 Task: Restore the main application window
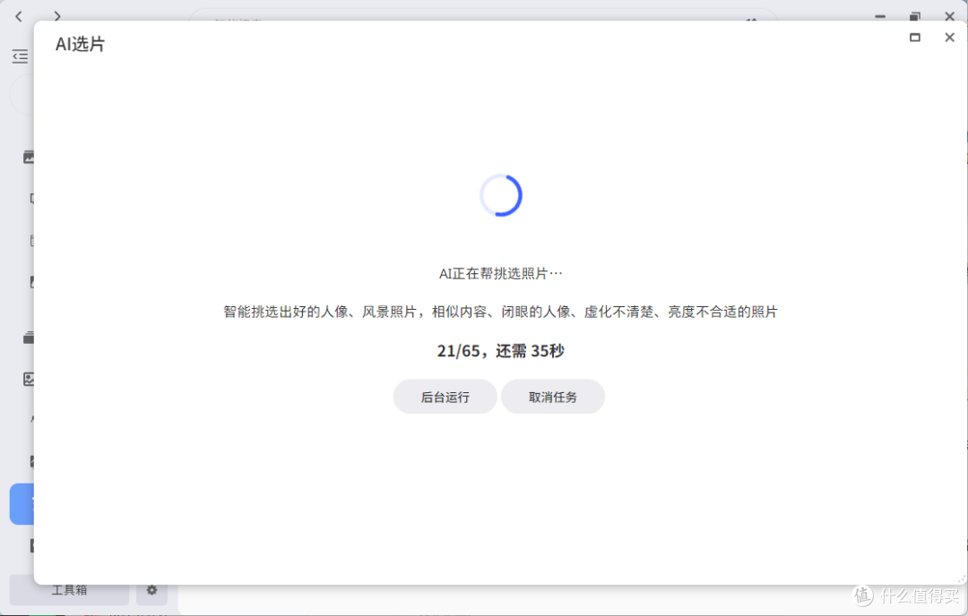915,16
